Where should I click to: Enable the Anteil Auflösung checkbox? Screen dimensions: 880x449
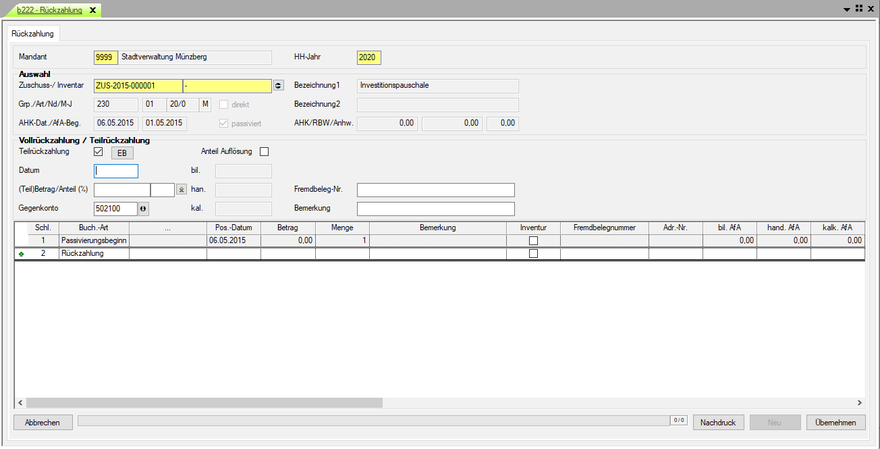coord(264,152)
